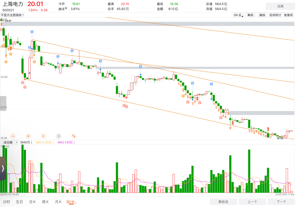Click end date label 20251205 11:00
Screen dimensions: 297x207
point(285,194)
